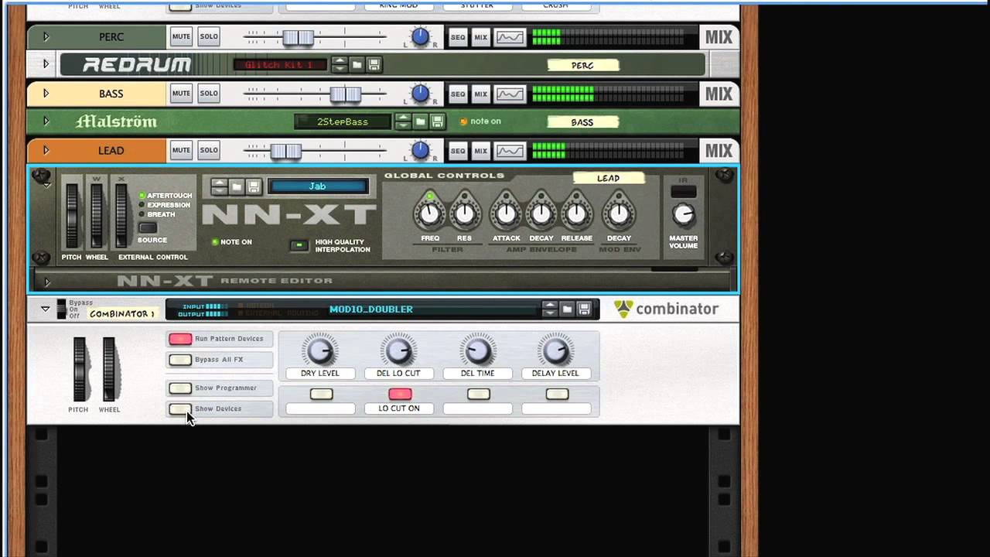Screen dimensions: 990x557
Task: Click the small MIX button beside PERC's SEQ
Action: pos(481,37)
